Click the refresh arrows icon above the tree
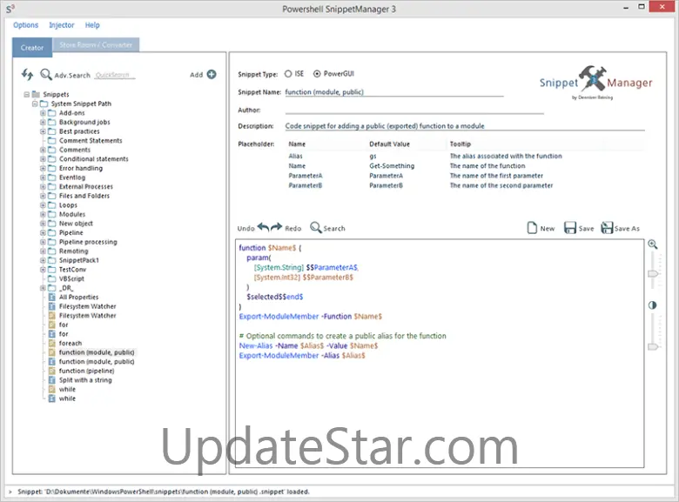 click(x=27, y=75)
